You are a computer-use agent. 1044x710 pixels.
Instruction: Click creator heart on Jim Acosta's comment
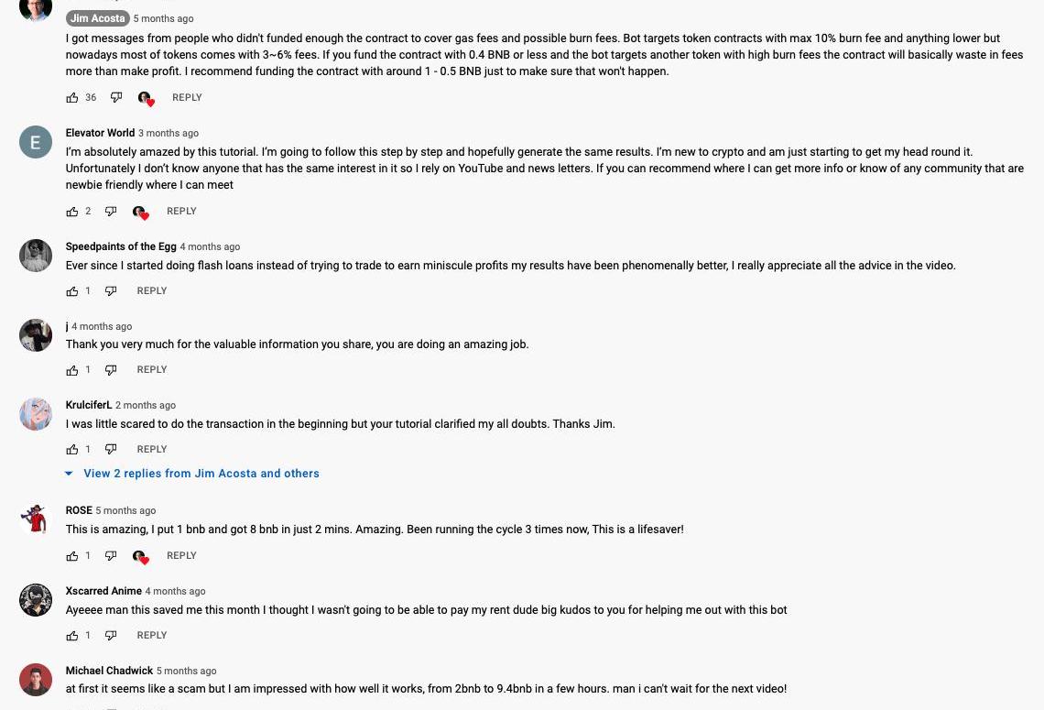point(146,98)
